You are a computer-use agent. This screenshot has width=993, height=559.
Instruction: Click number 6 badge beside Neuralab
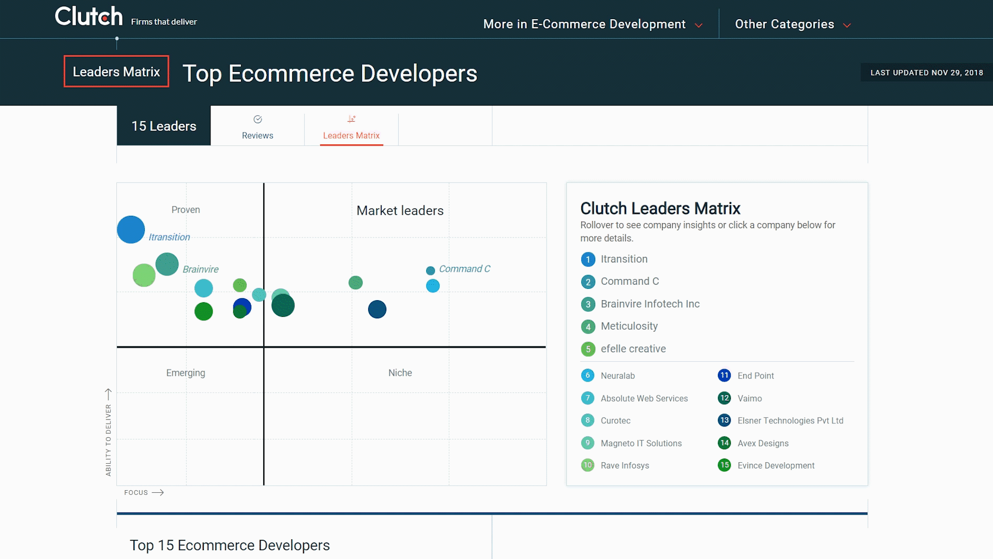click(588, 375)
